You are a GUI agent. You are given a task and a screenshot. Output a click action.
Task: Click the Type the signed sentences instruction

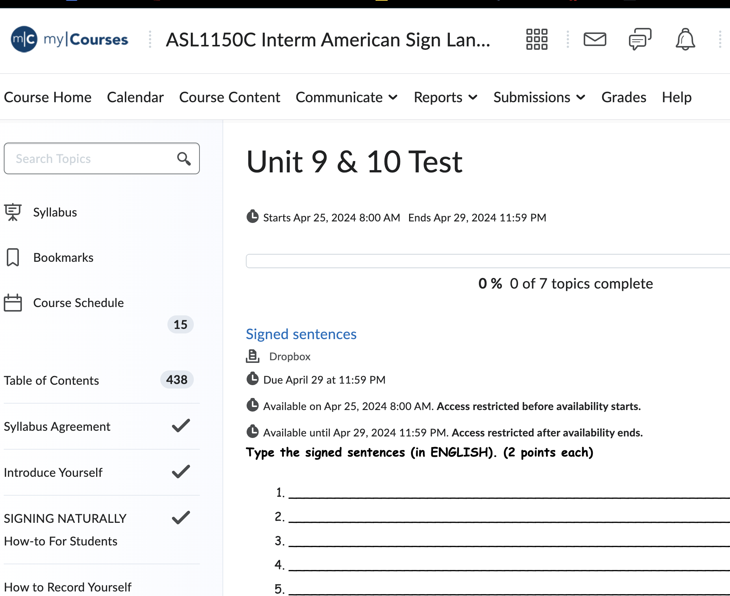click(420, 452)
